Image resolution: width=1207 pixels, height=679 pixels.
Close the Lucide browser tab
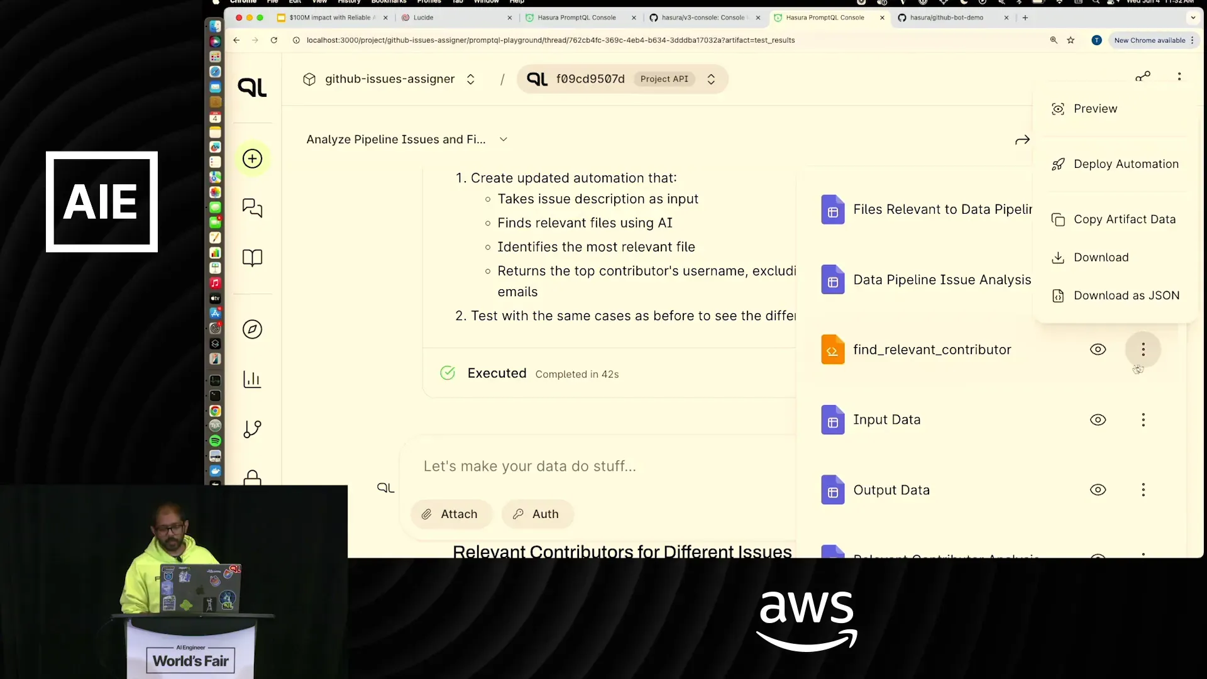[509, 18]
